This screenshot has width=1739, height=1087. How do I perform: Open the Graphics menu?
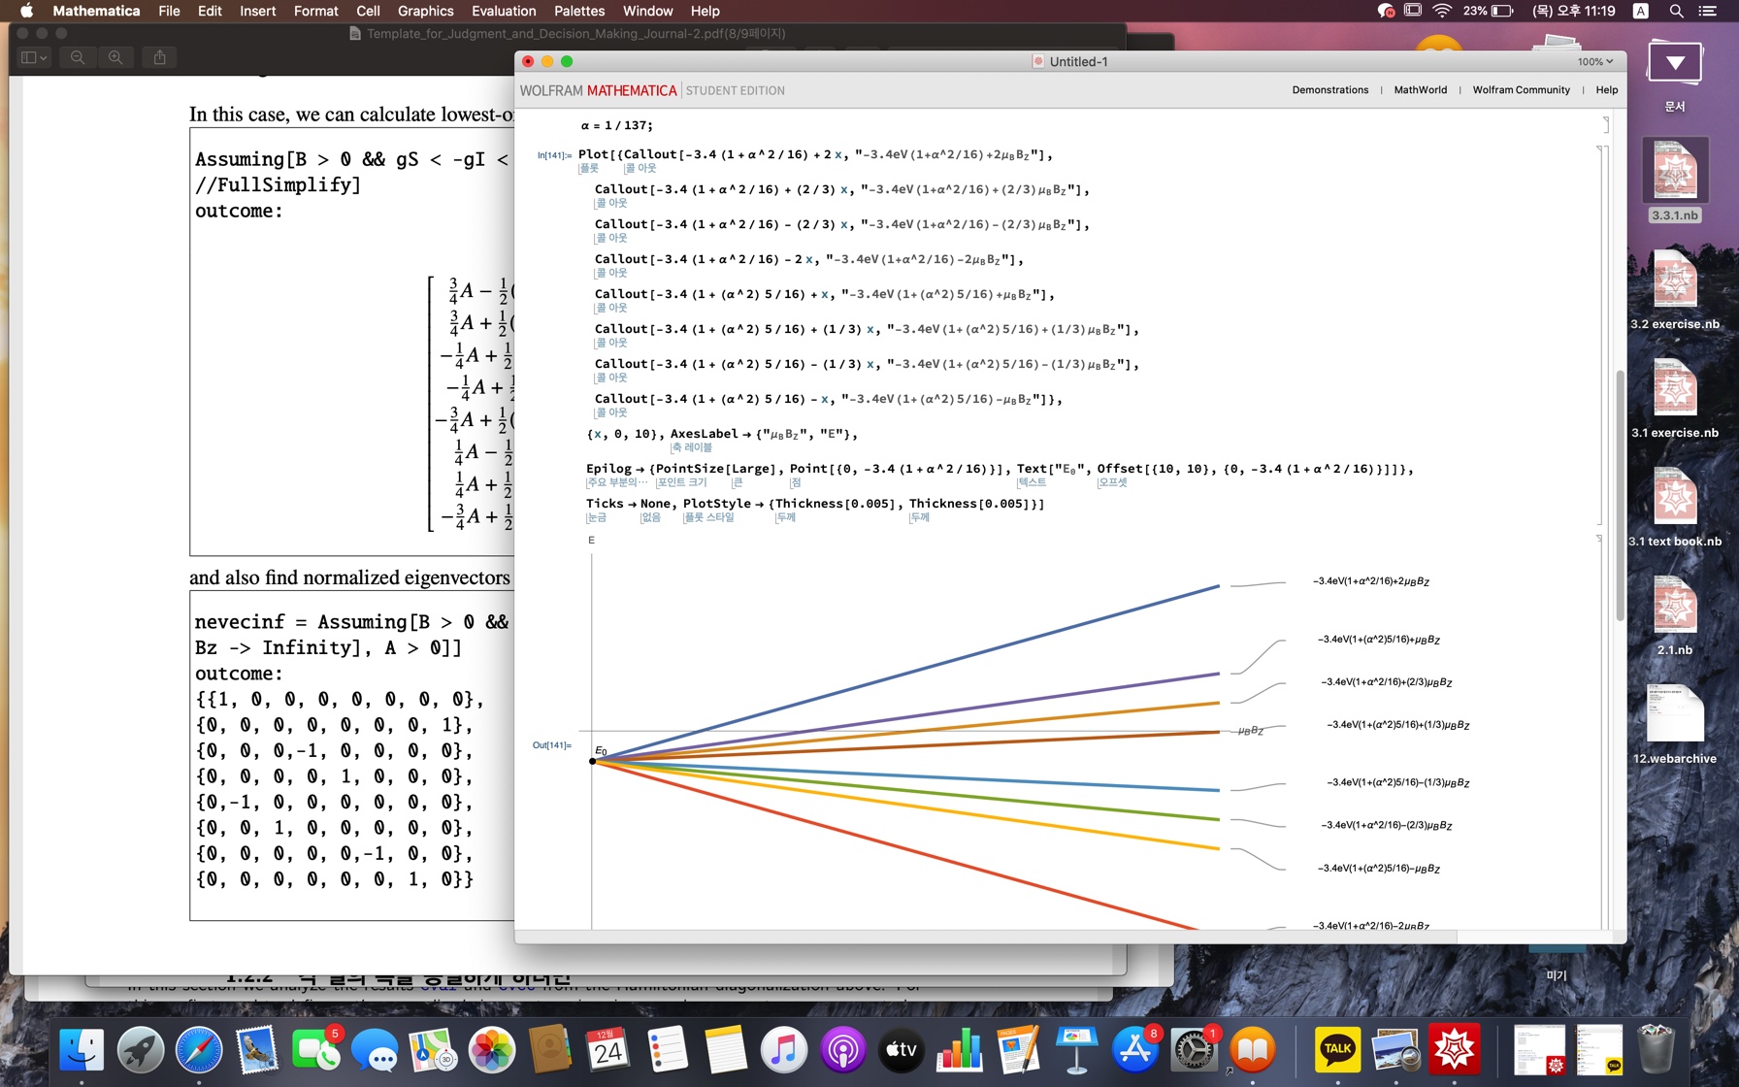tap(425, 11)
